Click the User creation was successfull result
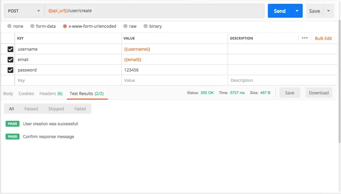This screenshot has width=341, height=194. point(51,124)
